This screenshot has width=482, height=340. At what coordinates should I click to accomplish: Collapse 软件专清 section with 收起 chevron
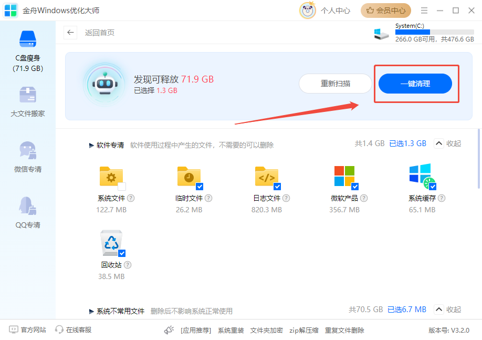click(x=439, y=143)
